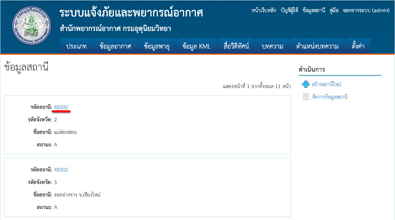Image resolution: width=395 pixels, height=220 pixels.
Task: Select the ข้อมูล KML tab
Action: pos(197,46)
